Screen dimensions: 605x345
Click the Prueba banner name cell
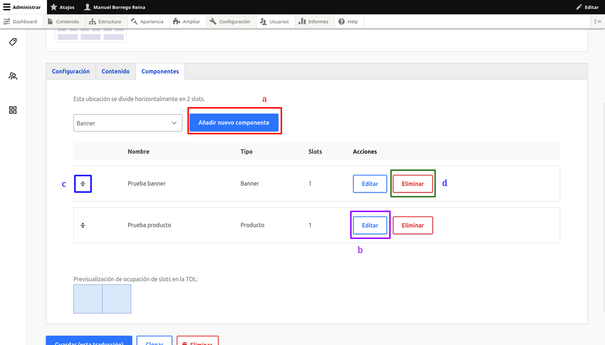147,183
